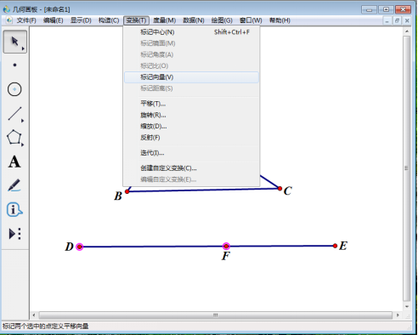
Task: Click the vertical scrollbar down arrow
Action: click(407, 306)
